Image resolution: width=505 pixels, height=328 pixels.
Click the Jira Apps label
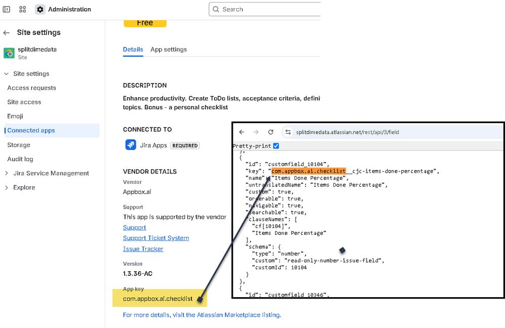tap(153, 145)
